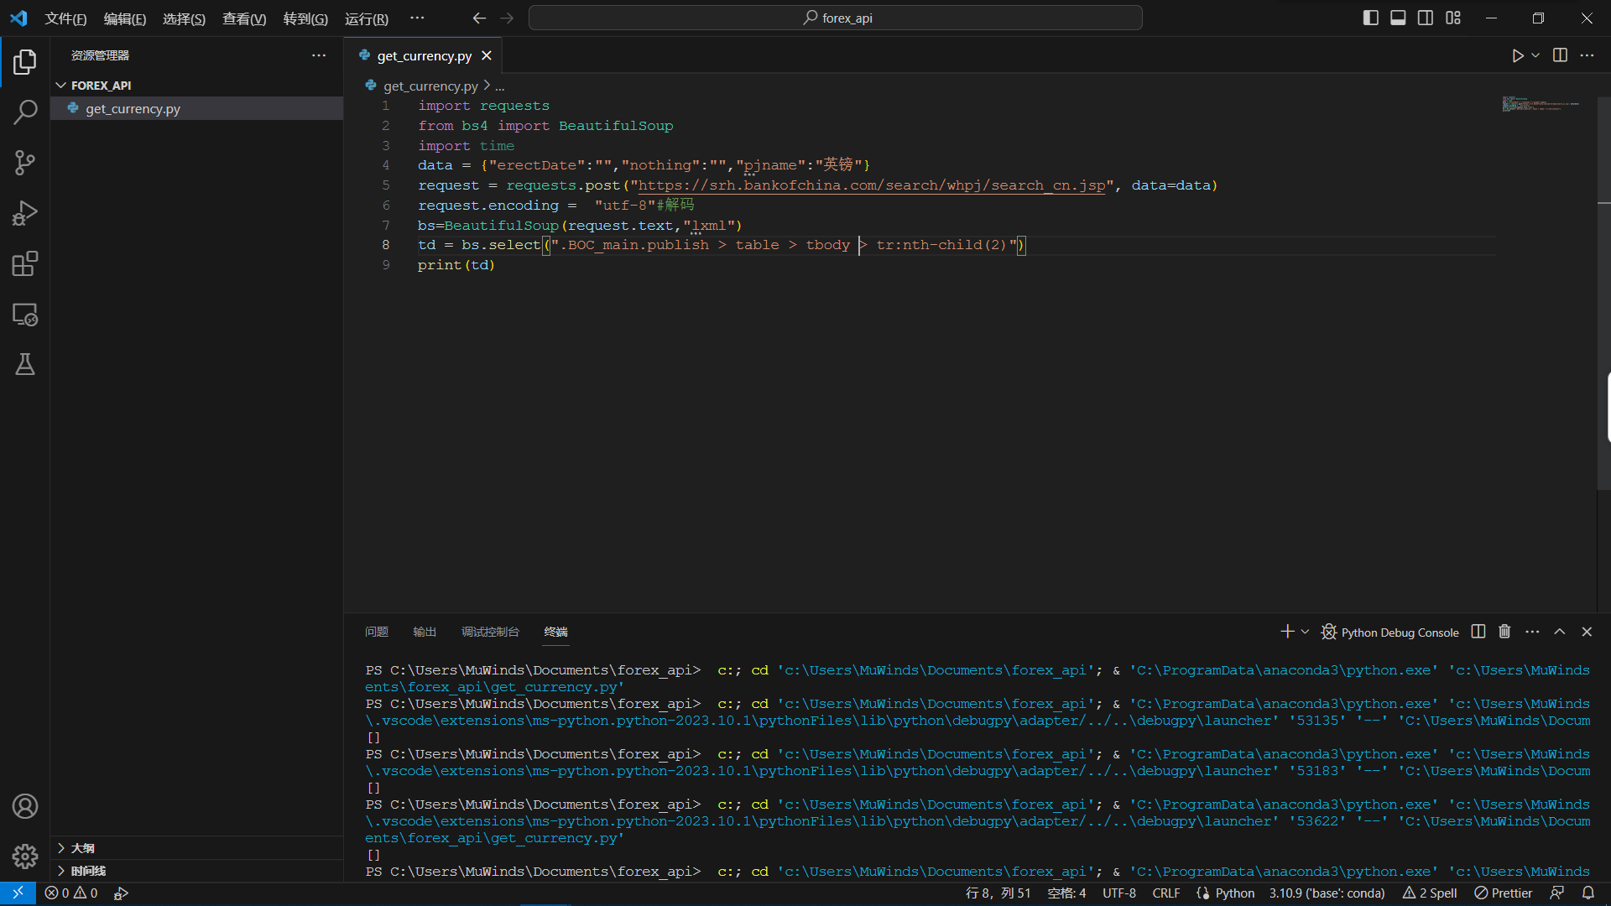
Task: Open the 编辑(E) menu
Action: pos(125,18)
